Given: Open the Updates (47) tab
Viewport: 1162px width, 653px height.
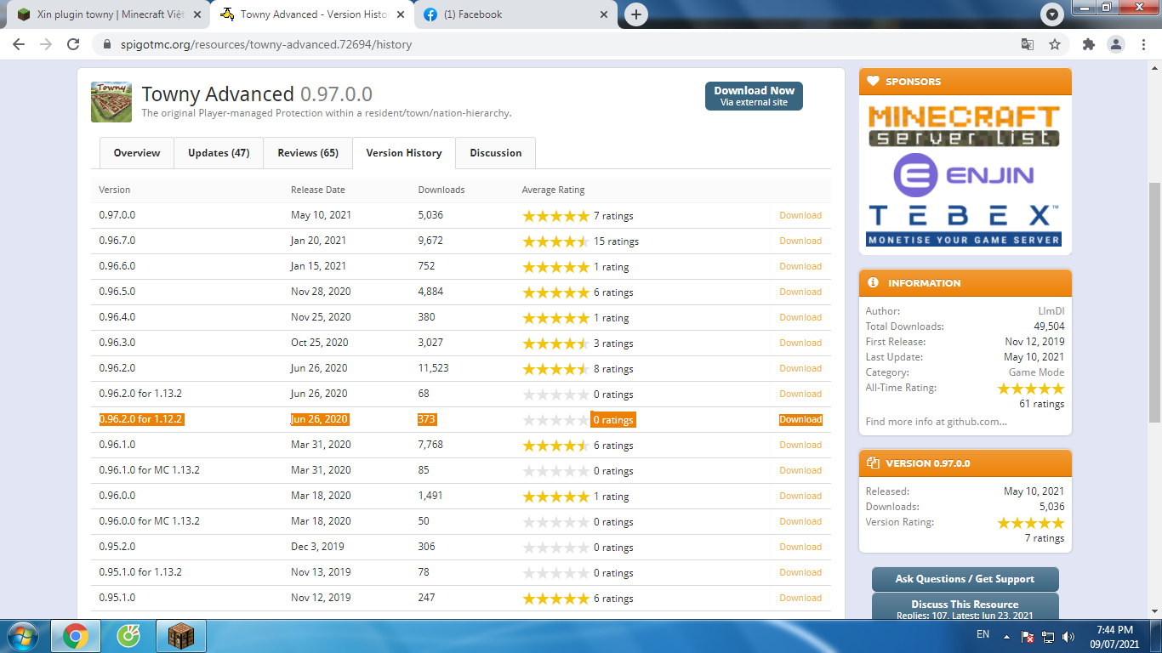Looking at the screenshot, I should [x=219, y=153].
